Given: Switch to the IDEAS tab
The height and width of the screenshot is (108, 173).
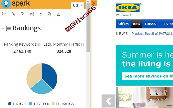Looking at the screenshot, I should click(x=150, y=24).
